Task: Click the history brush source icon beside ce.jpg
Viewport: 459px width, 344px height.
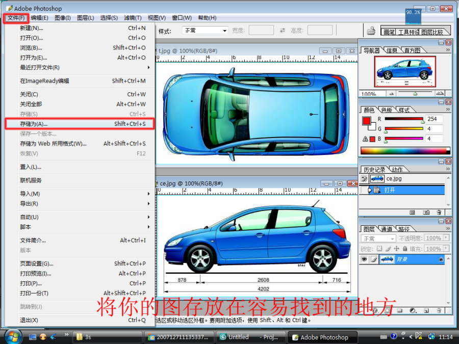Action: coord(364,179)
